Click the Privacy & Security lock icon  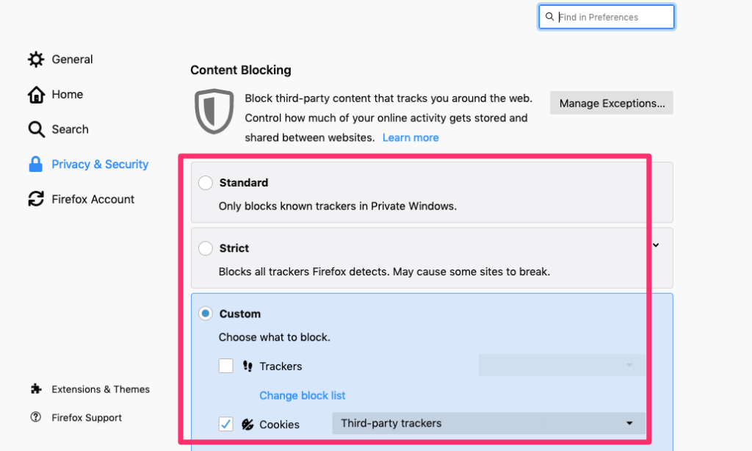point(36,165)
